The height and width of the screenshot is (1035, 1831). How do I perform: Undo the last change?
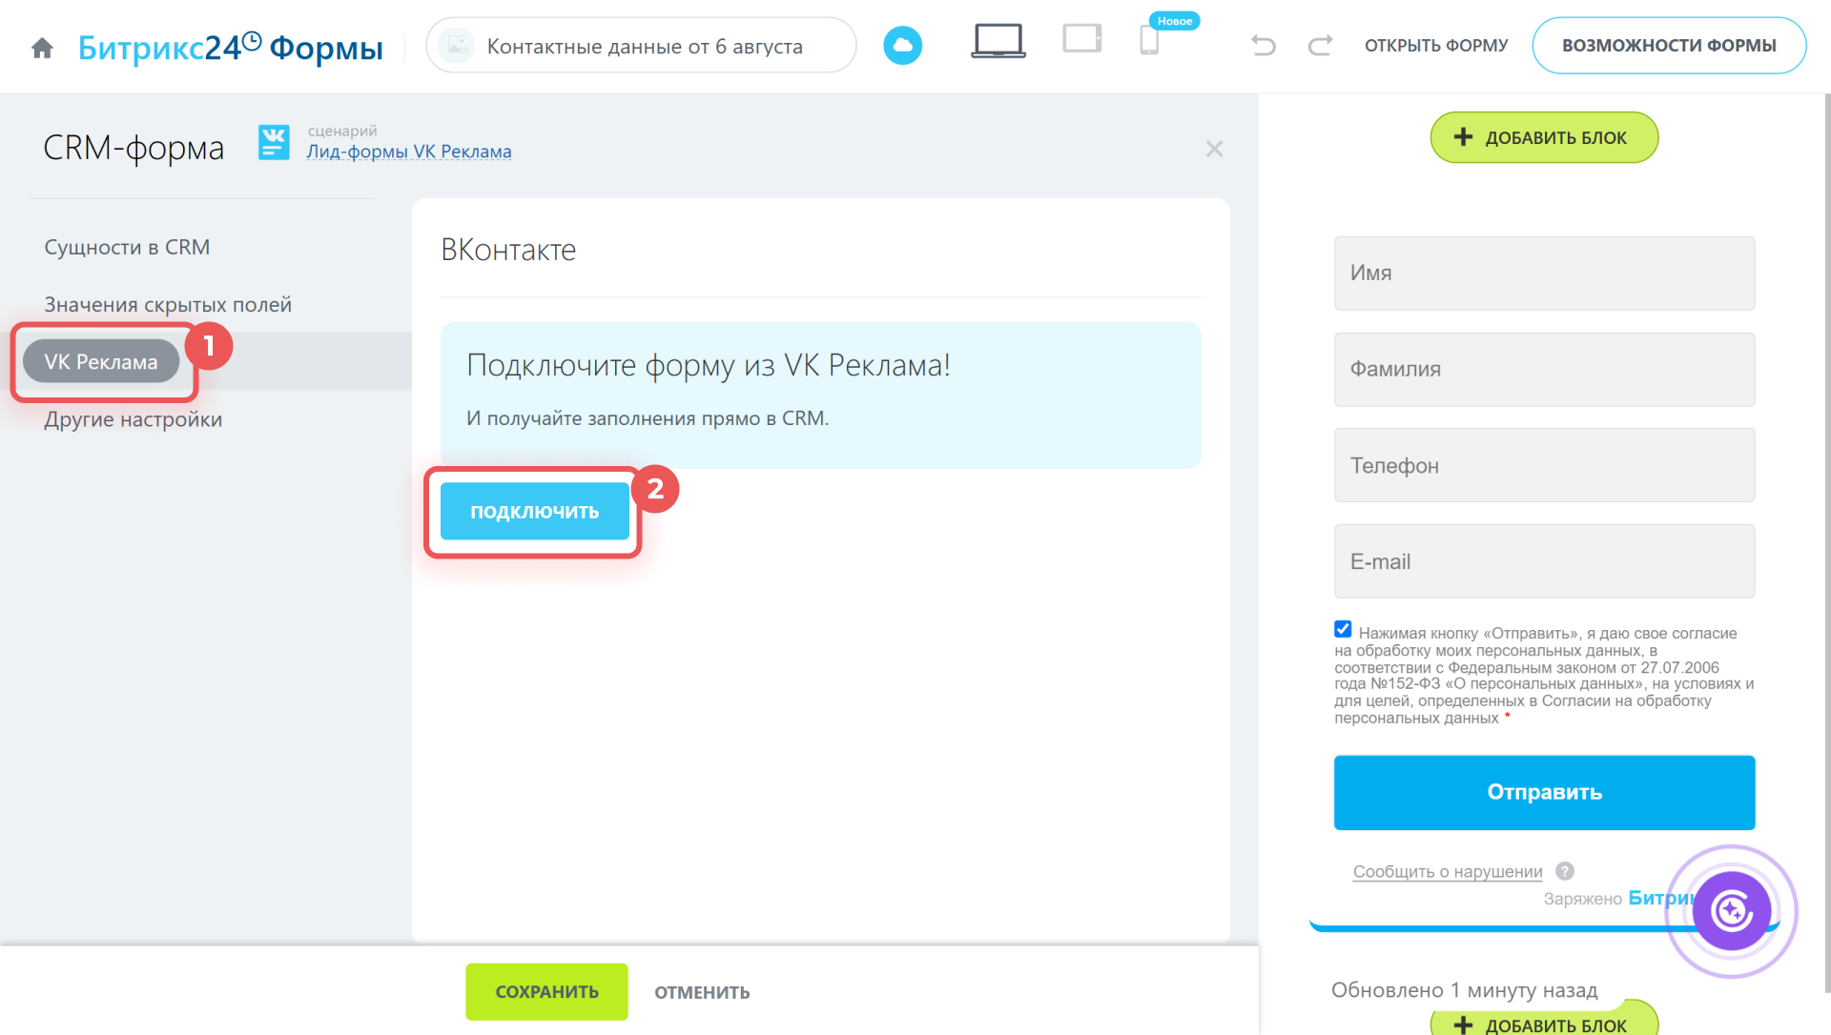click(1263, 45)
